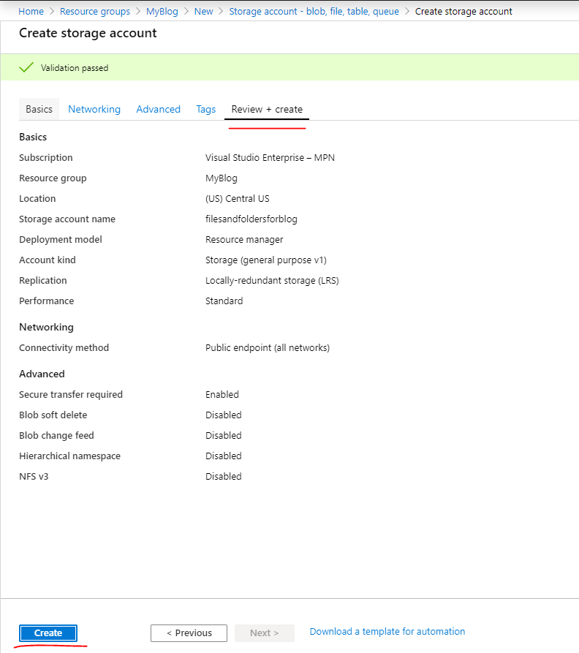Open Resource groups breadcrumb link
This screenshot has width=579, height=653.
coord(95,12)
